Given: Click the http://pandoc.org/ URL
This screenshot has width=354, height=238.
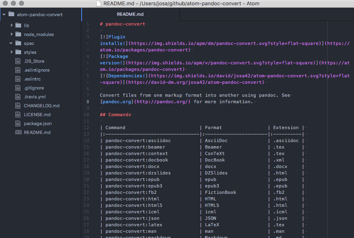Looking at the screenshot, I should tap(162, 102).
